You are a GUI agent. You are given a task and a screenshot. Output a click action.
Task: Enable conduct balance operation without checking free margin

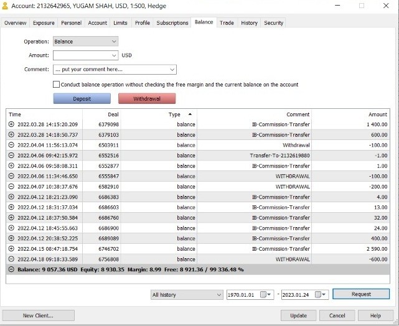57,85
